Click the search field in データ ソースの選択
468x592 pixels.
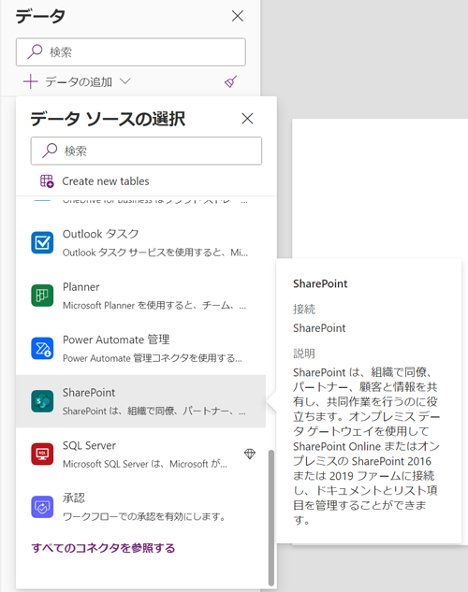tap(146, 151)
